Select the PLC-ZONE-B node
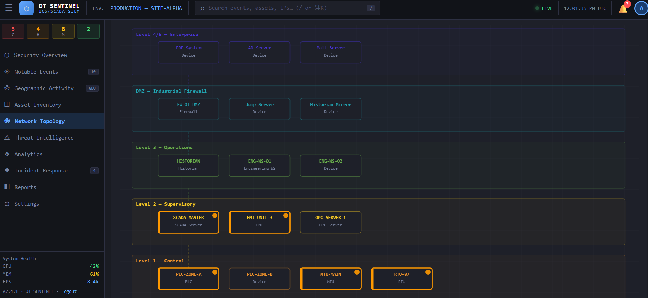 click(x=260, y=279)
